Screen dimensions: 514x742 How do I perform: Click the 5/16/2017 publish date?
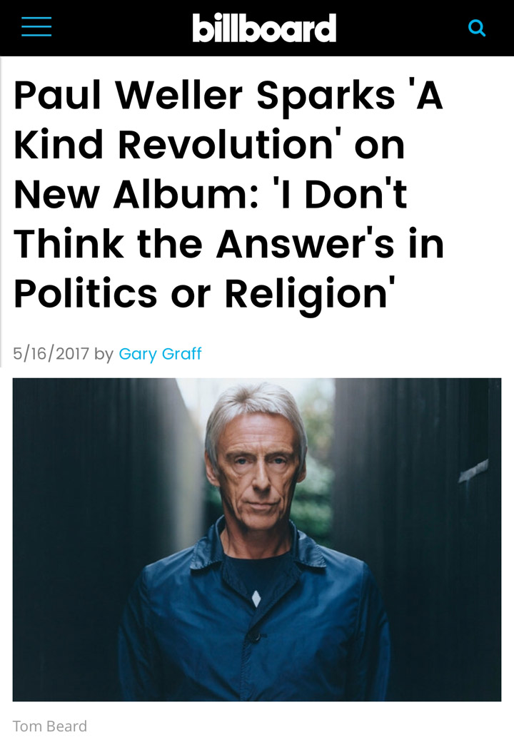coord(51,353)
